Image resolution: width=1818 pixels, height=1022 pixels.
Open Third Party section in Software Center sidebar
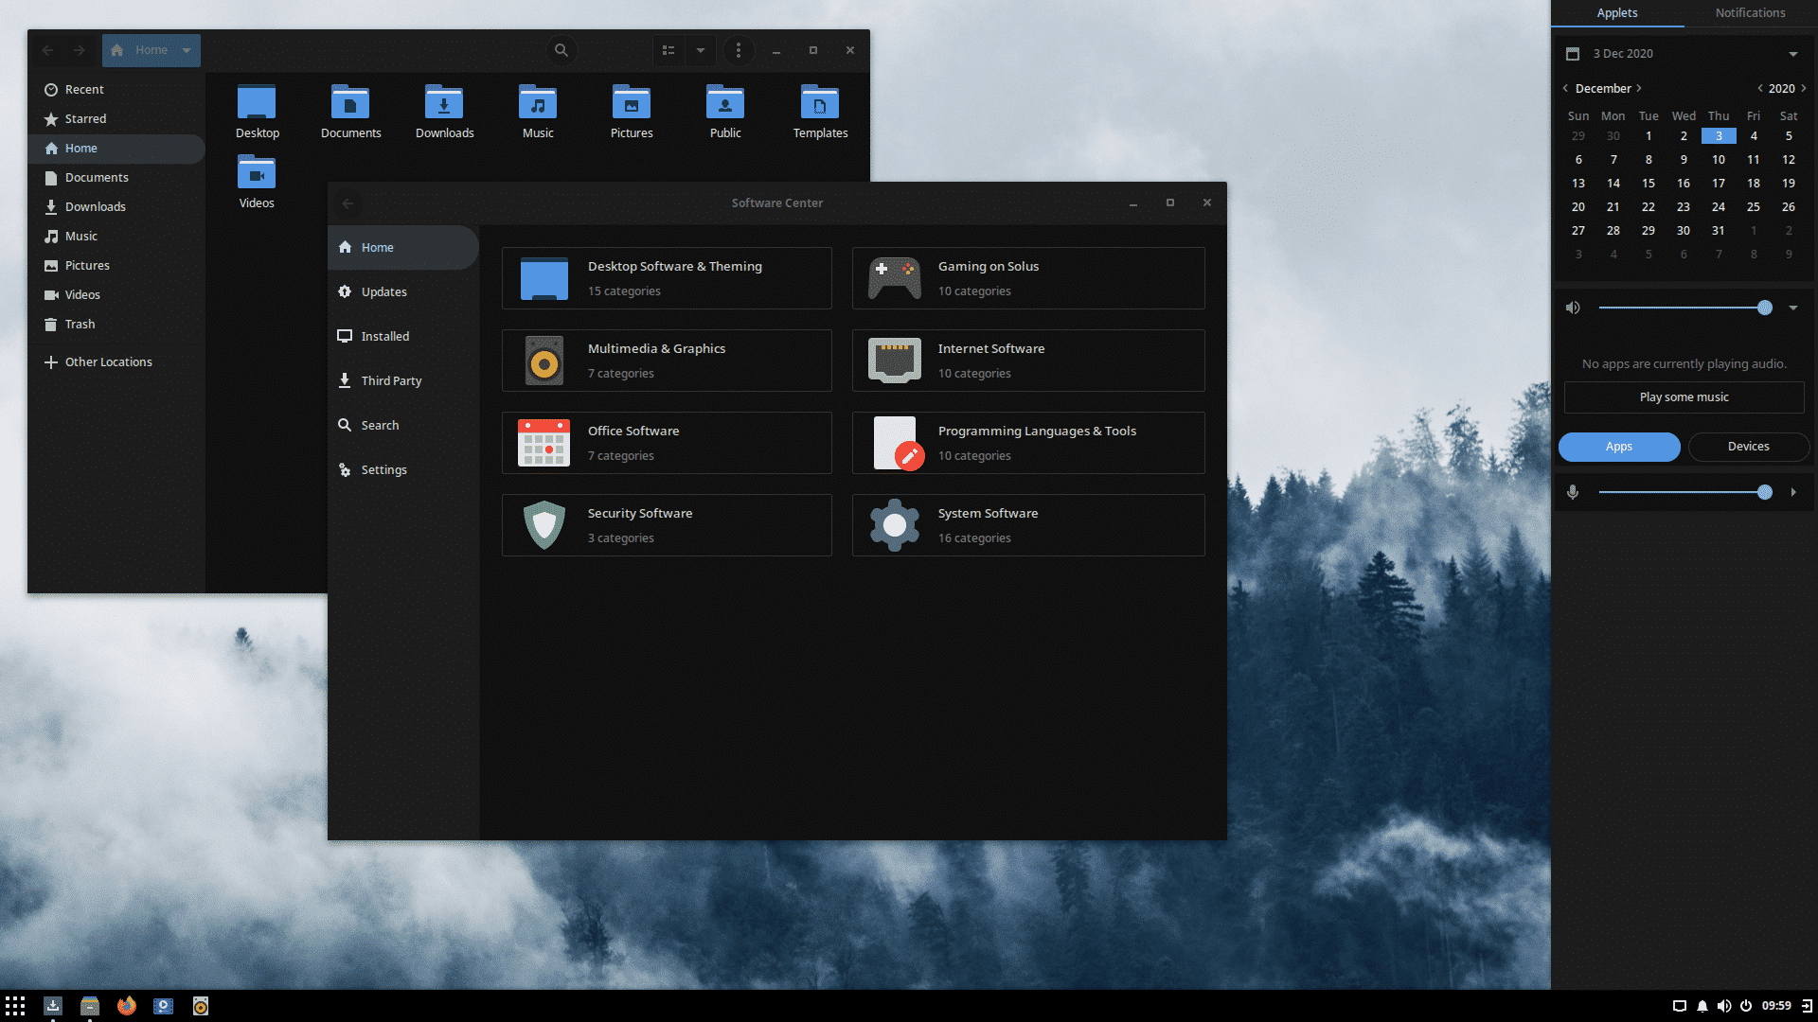[x=391, y=380]
